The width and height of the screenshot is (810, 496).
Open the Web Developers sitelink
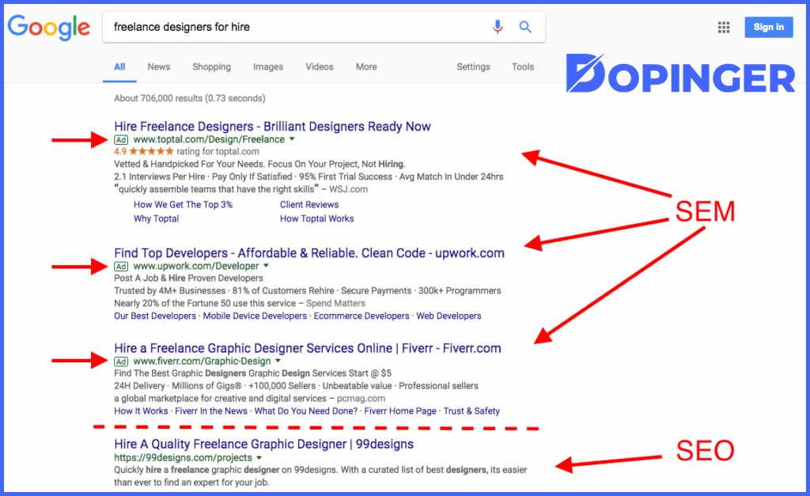(x=449, y=316)
